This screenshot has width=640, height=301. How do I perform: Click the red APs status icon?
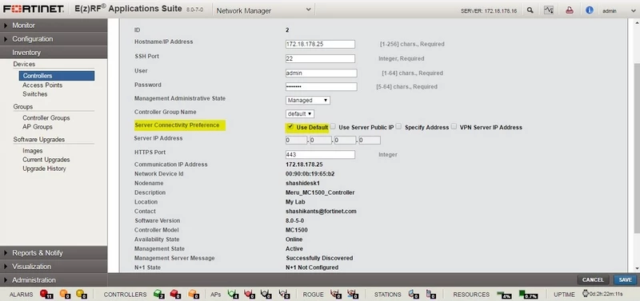[250, 294]
